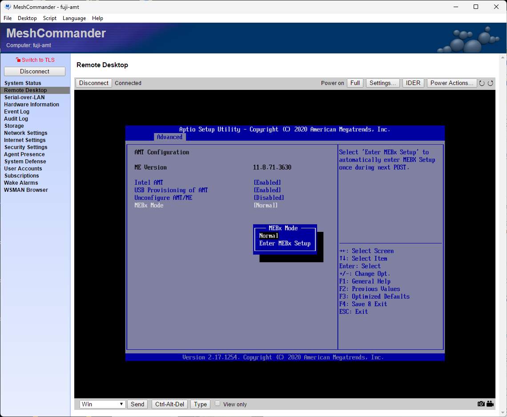Screen dimensions: 507x417
Task: Click the Settings button in the remote toolbar
Action: tap(382, 83)
